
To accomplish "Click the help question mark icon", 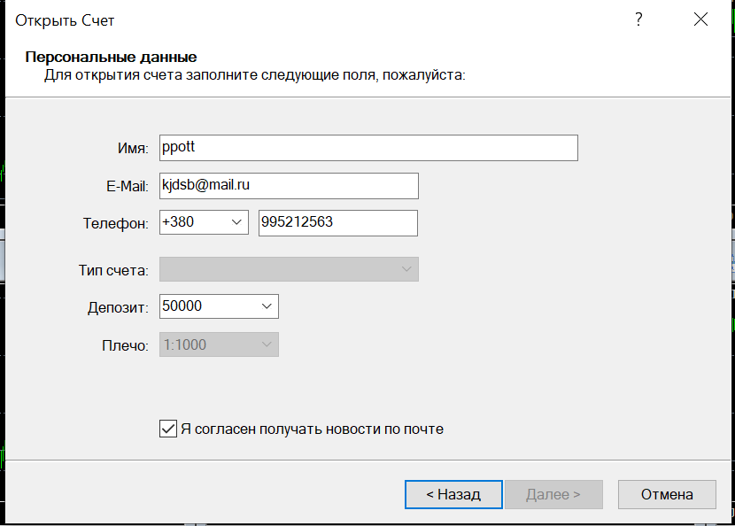I will 638,19.
